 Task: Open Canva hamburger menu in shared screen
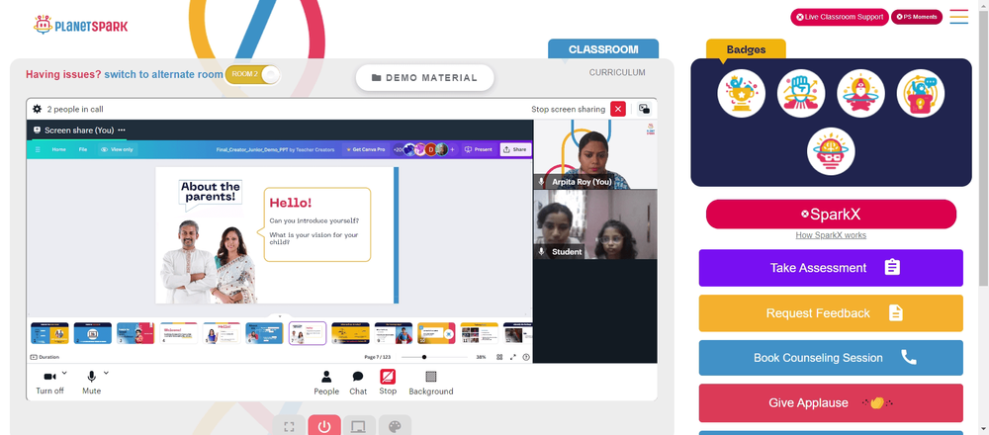click(38, 149)
